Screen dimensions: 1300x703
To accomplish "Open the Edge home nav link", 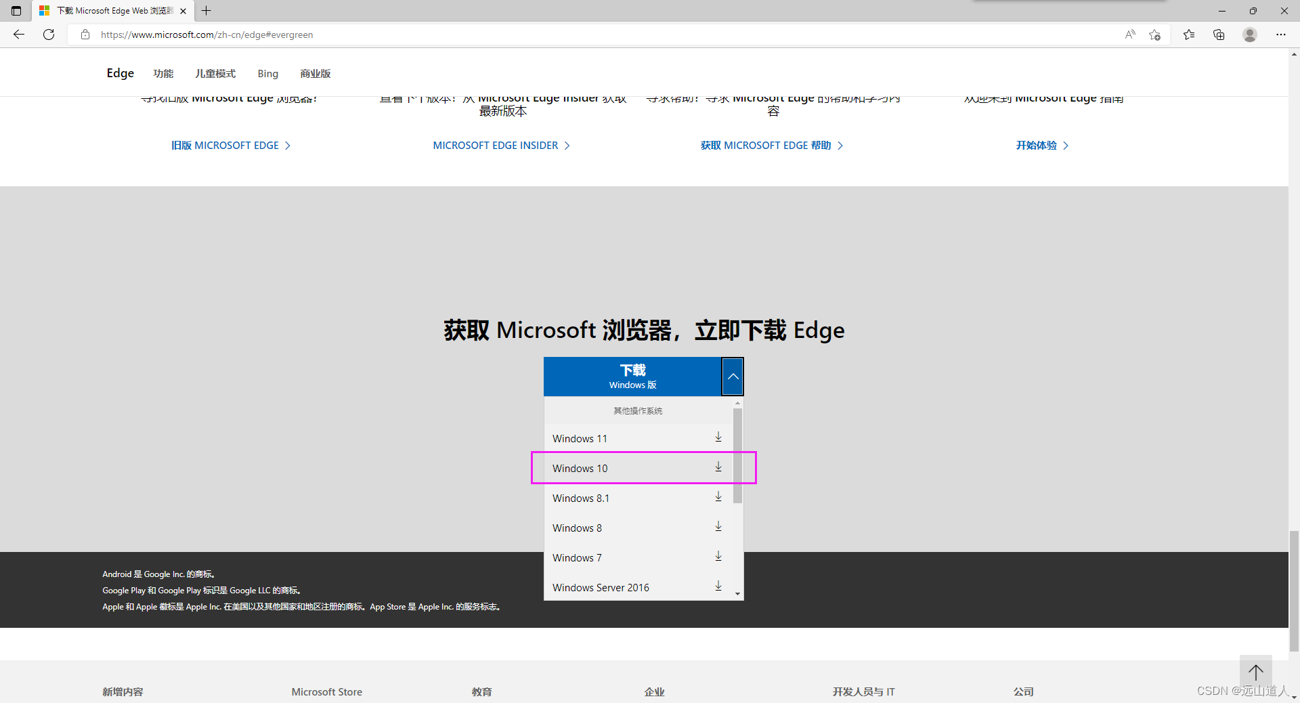I will 120,73.
